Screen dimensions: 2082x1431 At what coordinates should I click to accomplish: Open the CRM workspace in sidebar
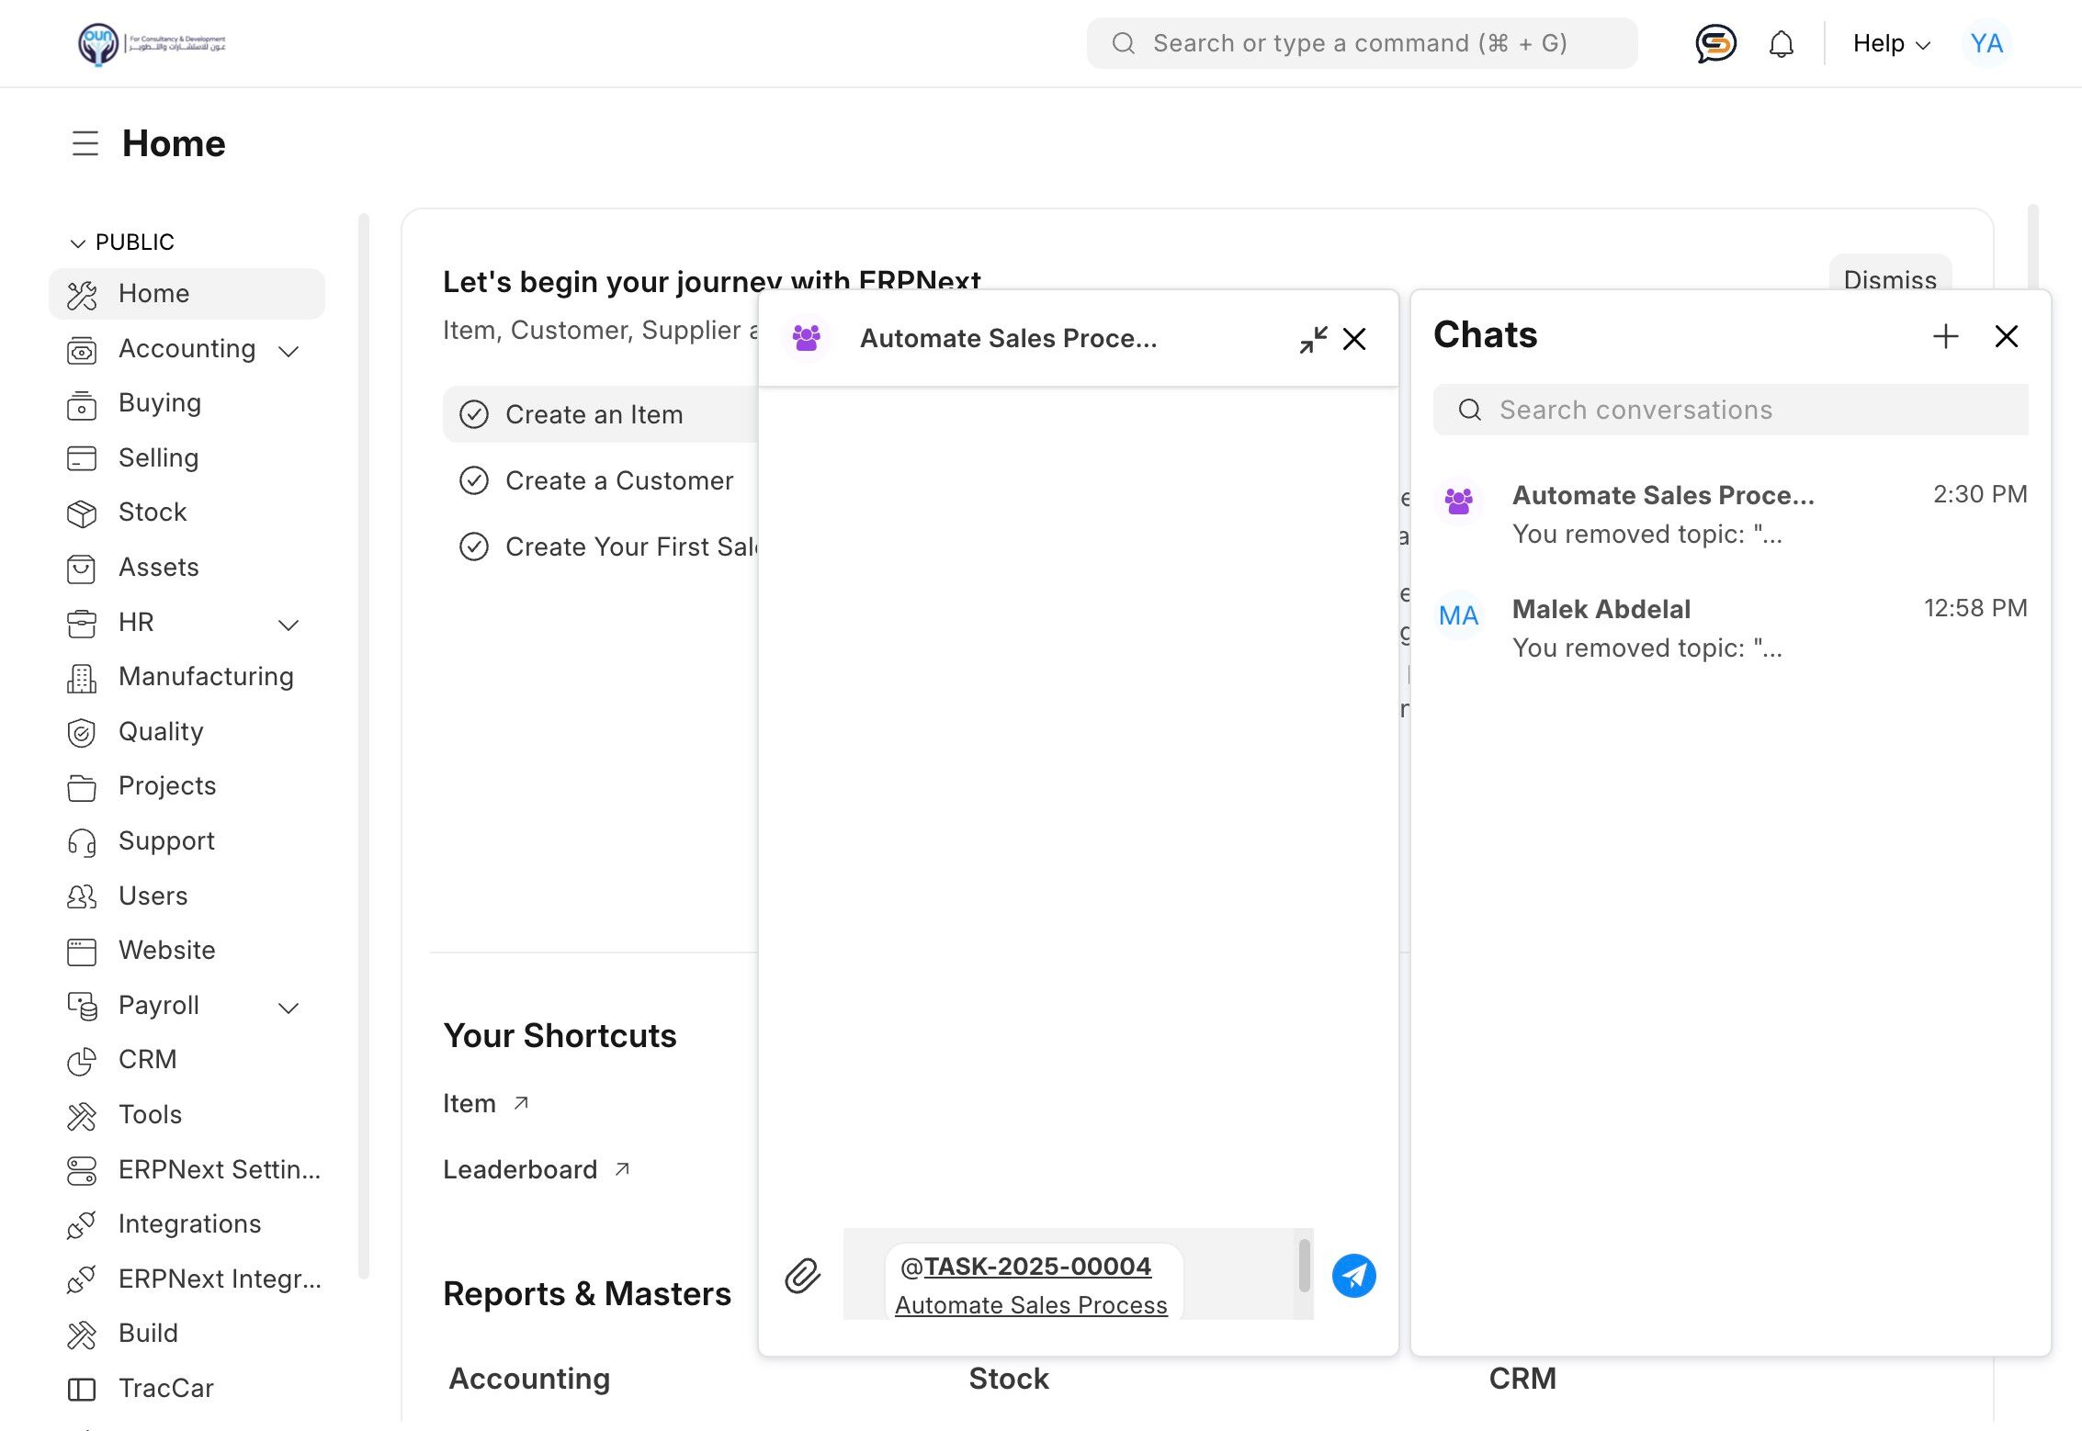pyautogui.click(x=147, y=1059)
